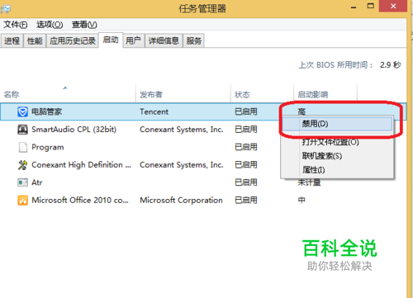Switch to the 详细信息 tab

pyautogui.click(x=164, y=41)
